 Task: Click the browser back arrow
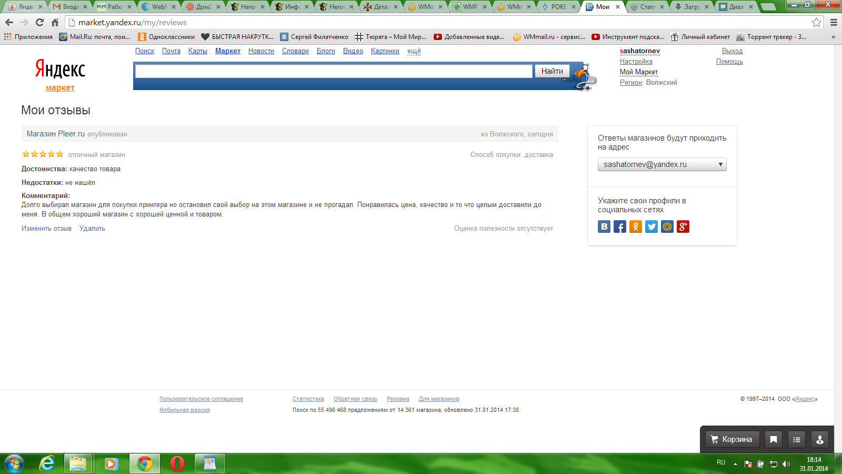(9, 22)
